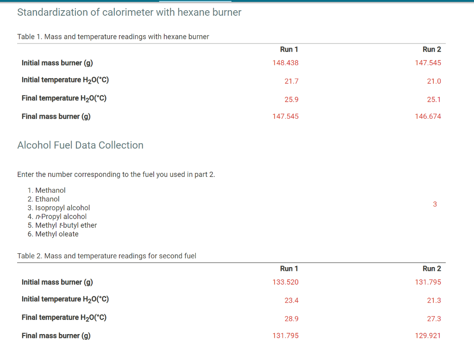Select Table 1 Run 2 initial temperature 21.0

434,81
